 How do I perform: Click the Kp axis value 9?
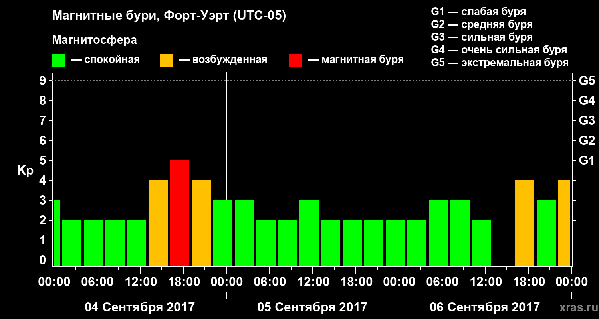[x=44, y=81]
